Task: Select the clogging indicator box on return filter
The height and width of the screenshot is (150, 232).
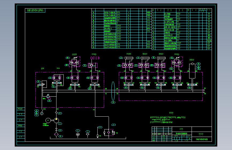Action: tap(113, 133)
